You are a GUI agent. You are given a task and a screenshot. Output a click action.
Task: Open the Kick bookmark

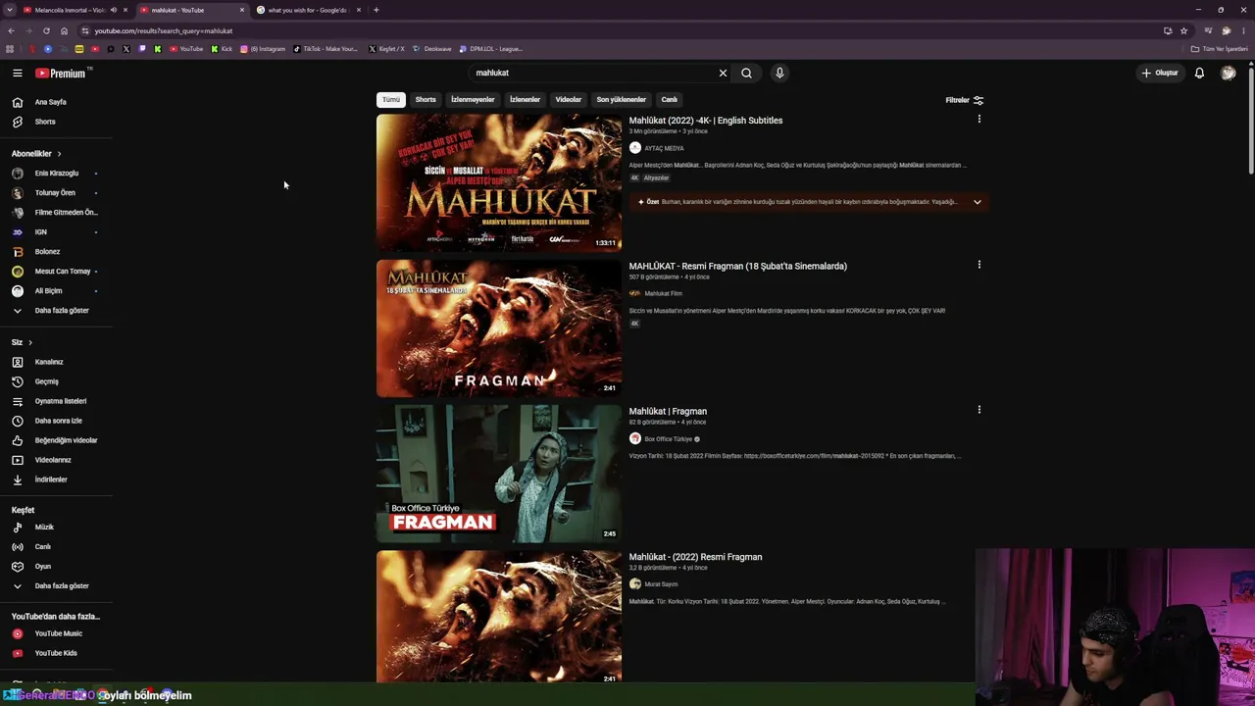point(222,49)
